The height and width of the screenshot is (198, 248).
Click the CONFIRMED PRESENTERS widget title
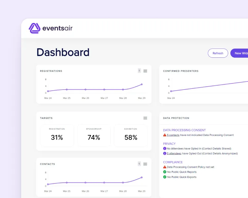[x=181, y=71]
